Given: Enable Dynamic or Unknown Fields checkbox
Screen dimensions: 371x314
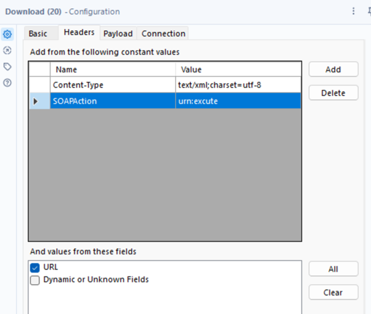Looking at the screenshot, I should (x=35, y=280).
